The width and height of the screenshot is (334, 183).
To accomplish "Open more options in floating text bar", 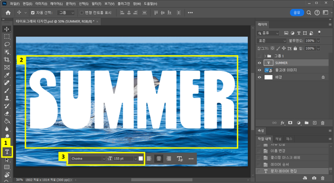I will tap(191, 159).
